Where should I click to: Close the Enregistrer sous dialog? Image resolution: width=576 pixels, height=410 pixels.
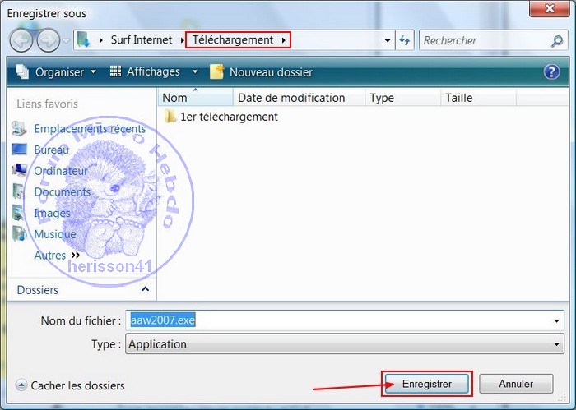550,8
